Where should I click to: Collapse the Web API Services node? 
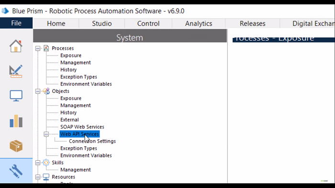point(46,134)
